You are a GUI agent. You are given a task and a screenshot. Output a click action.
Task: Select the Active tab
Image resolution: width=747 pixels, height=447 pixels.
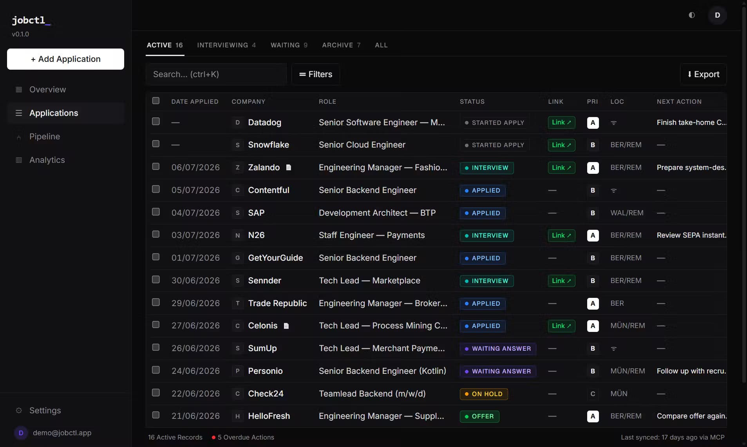pos(165,45)
